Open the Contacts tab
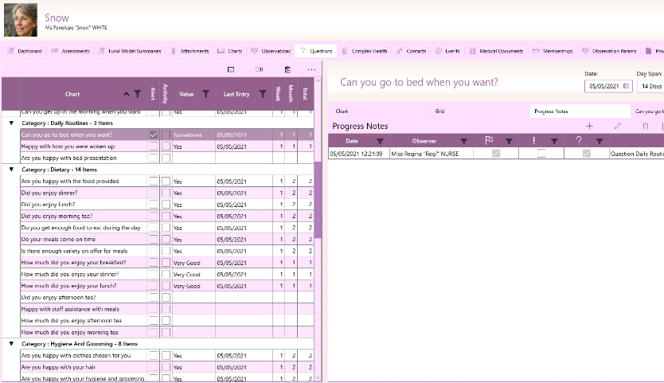The width and height of the screenshot is (664, 383). pos(411,51)
